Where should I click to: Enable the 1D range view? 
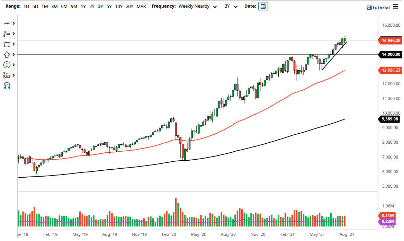(26, 6)
